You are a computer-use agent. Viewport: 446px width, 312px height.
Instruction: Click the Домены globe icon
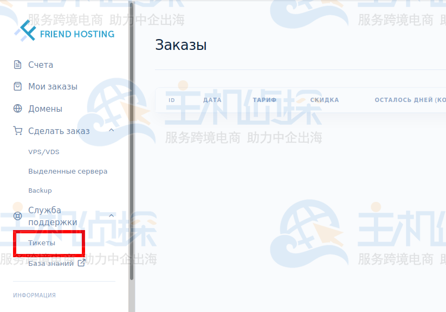18,109
